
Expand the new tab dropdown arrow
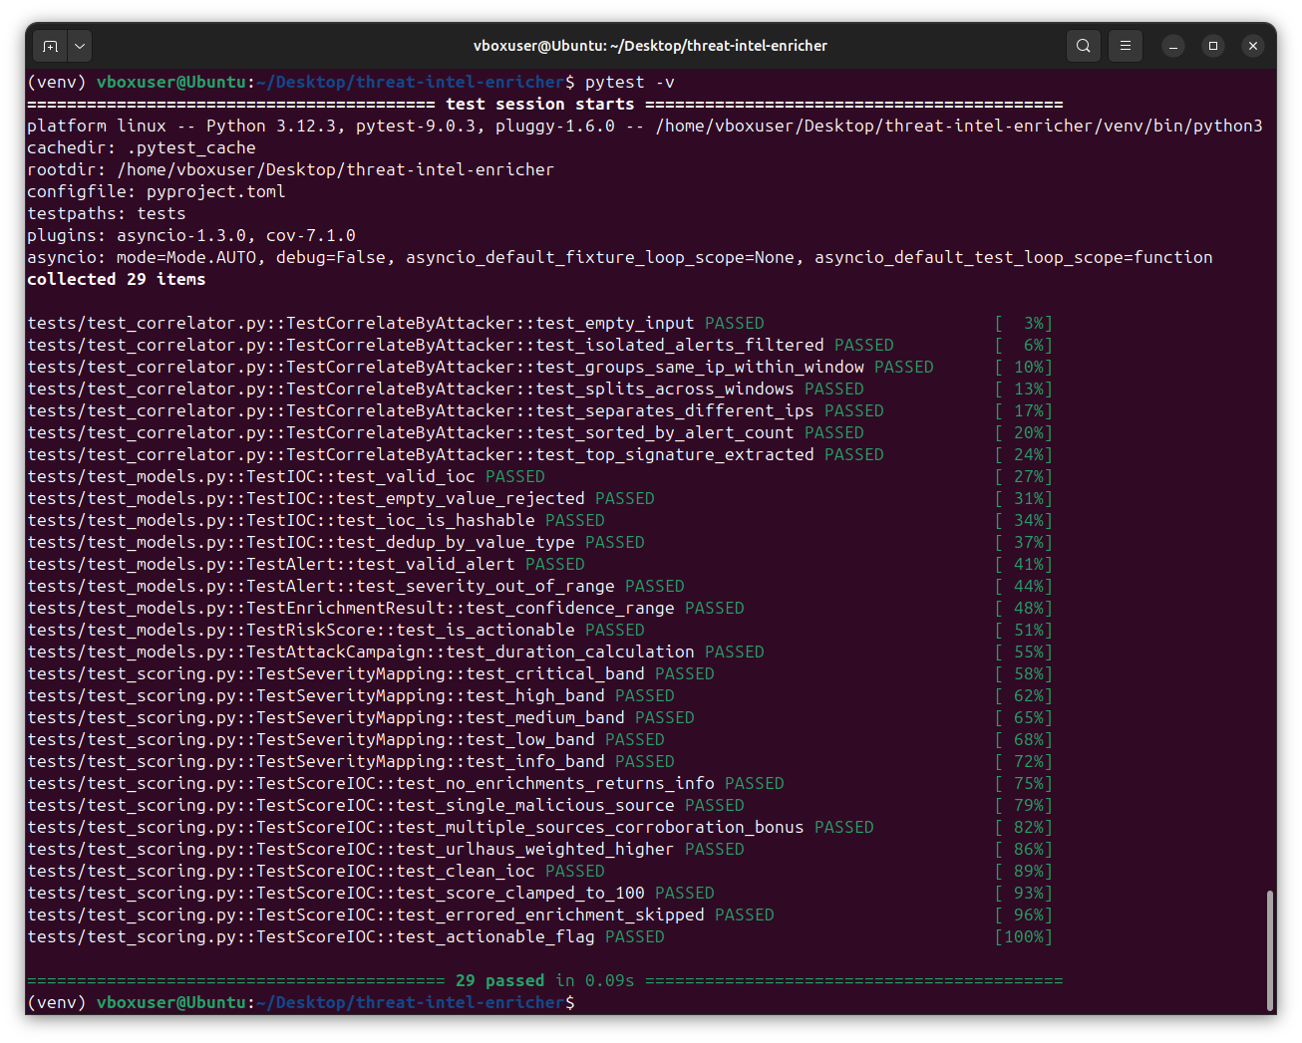point(80,46)
